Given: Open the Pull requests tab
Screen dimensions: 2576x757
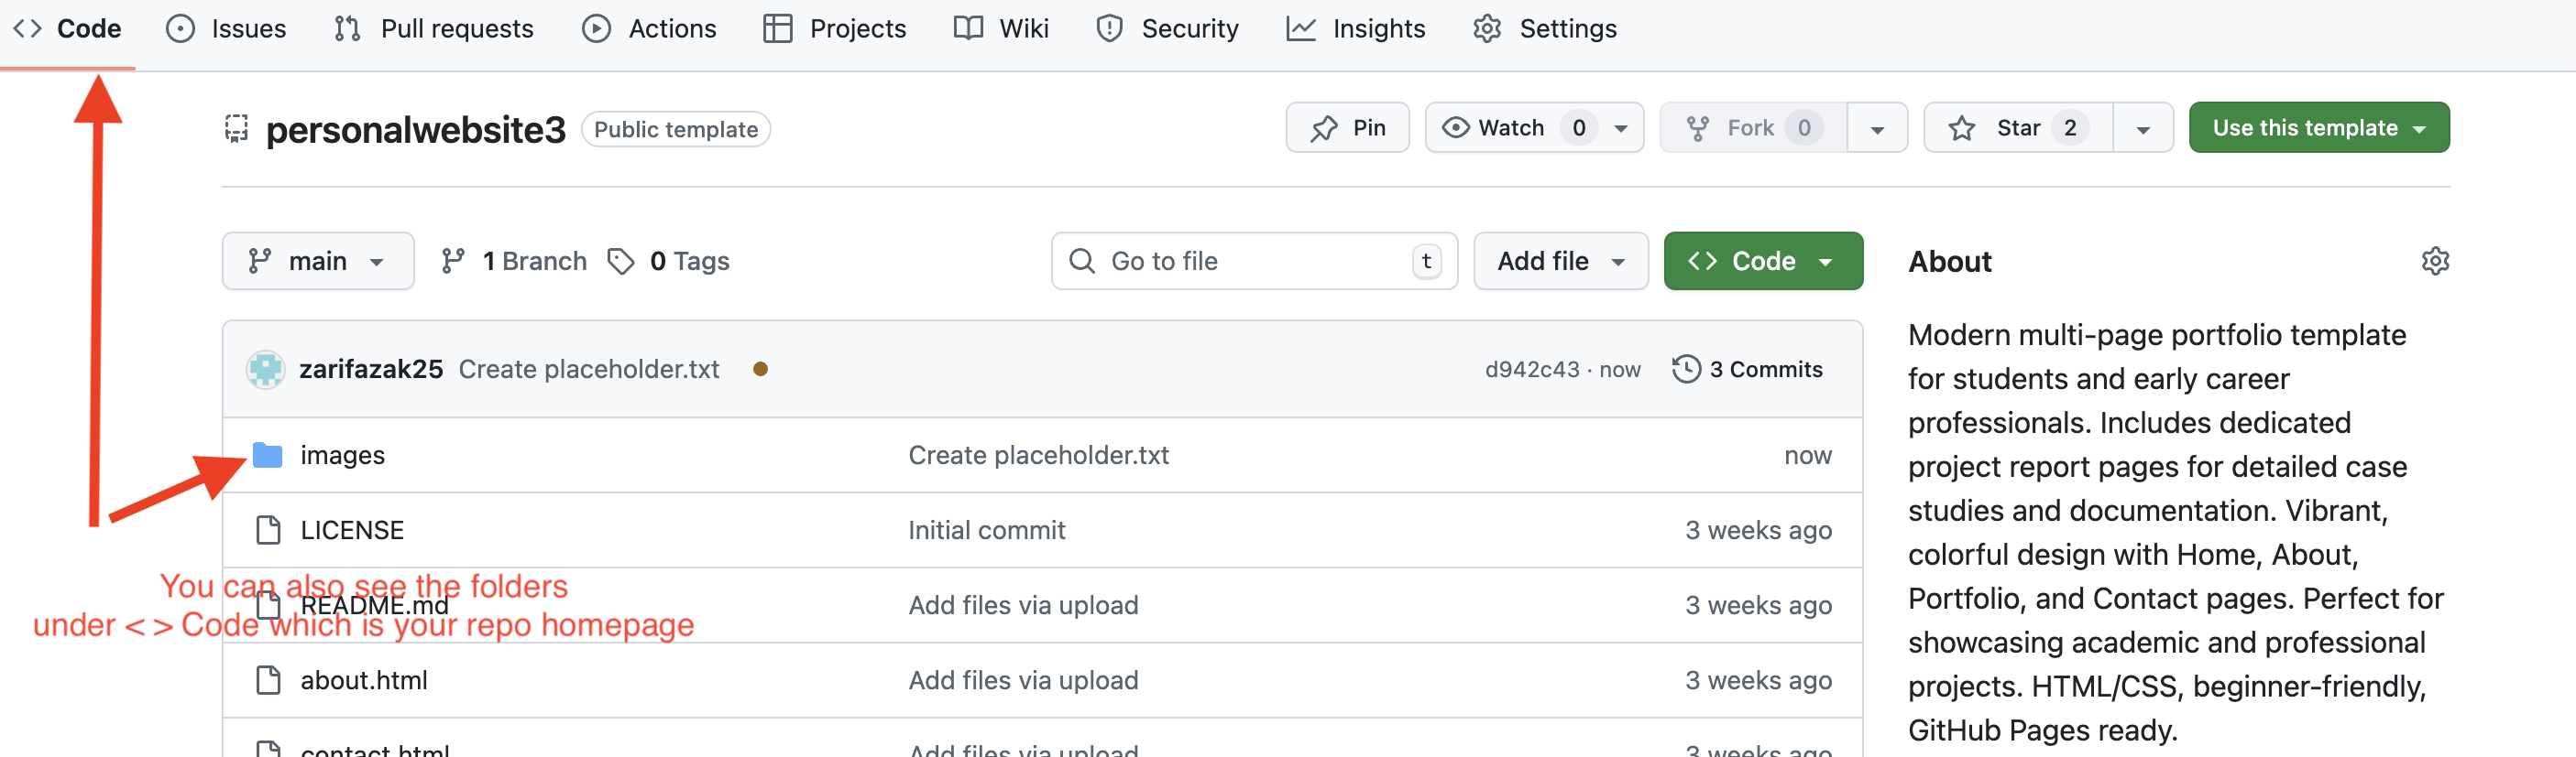Looking at the screenshot, I should click(434, 29).
